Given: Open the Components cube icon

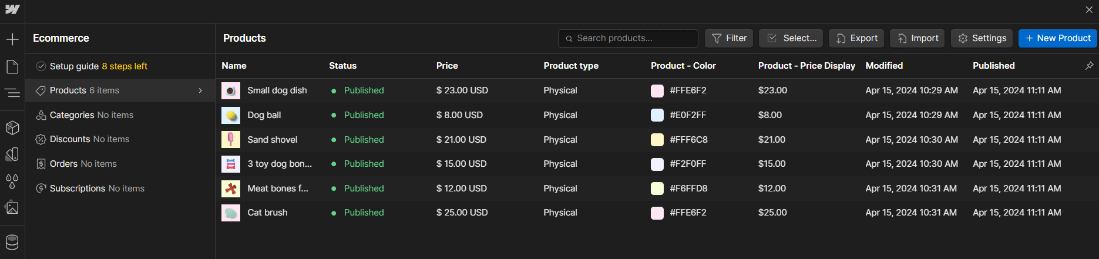Looking at the screenshot, I should (x=12, y=127).
